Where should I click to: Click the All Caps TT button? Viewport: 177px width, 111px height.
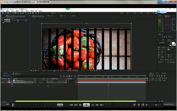pos(166,60)
